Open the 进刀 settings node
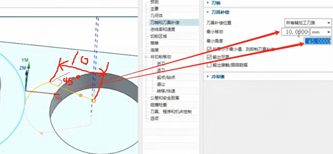Screen dimensions: 333x154 pyautogui.click(x=161, y=63)
